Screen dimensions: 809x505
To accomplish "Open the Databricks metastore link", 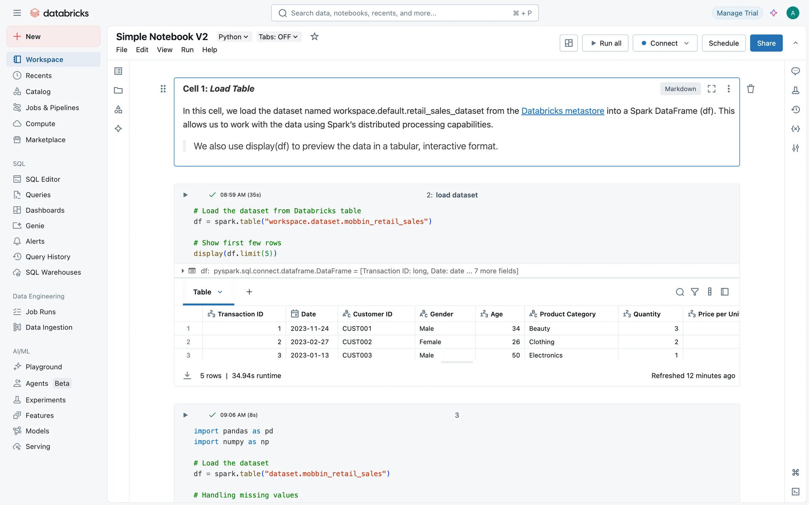I will coord(563,111).
